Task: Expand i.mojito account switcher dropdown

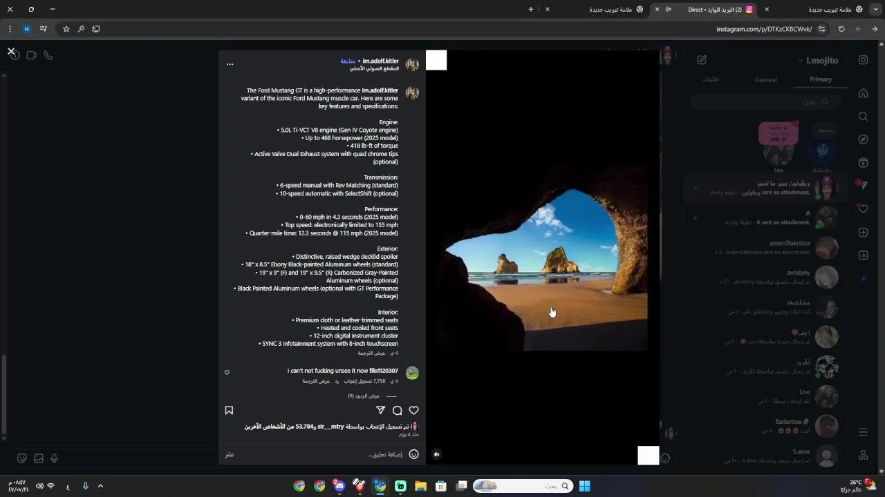Action: (x=819, y=61)
